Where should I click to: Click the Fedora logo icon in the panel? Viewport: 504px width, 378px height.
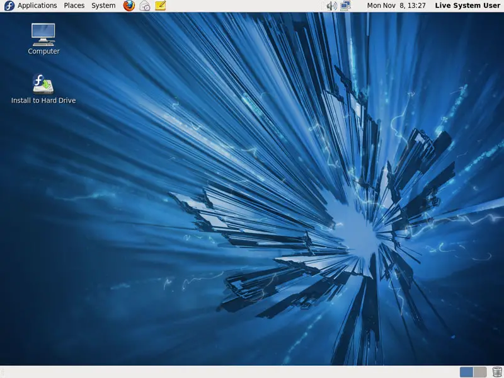tap(9, 6)
